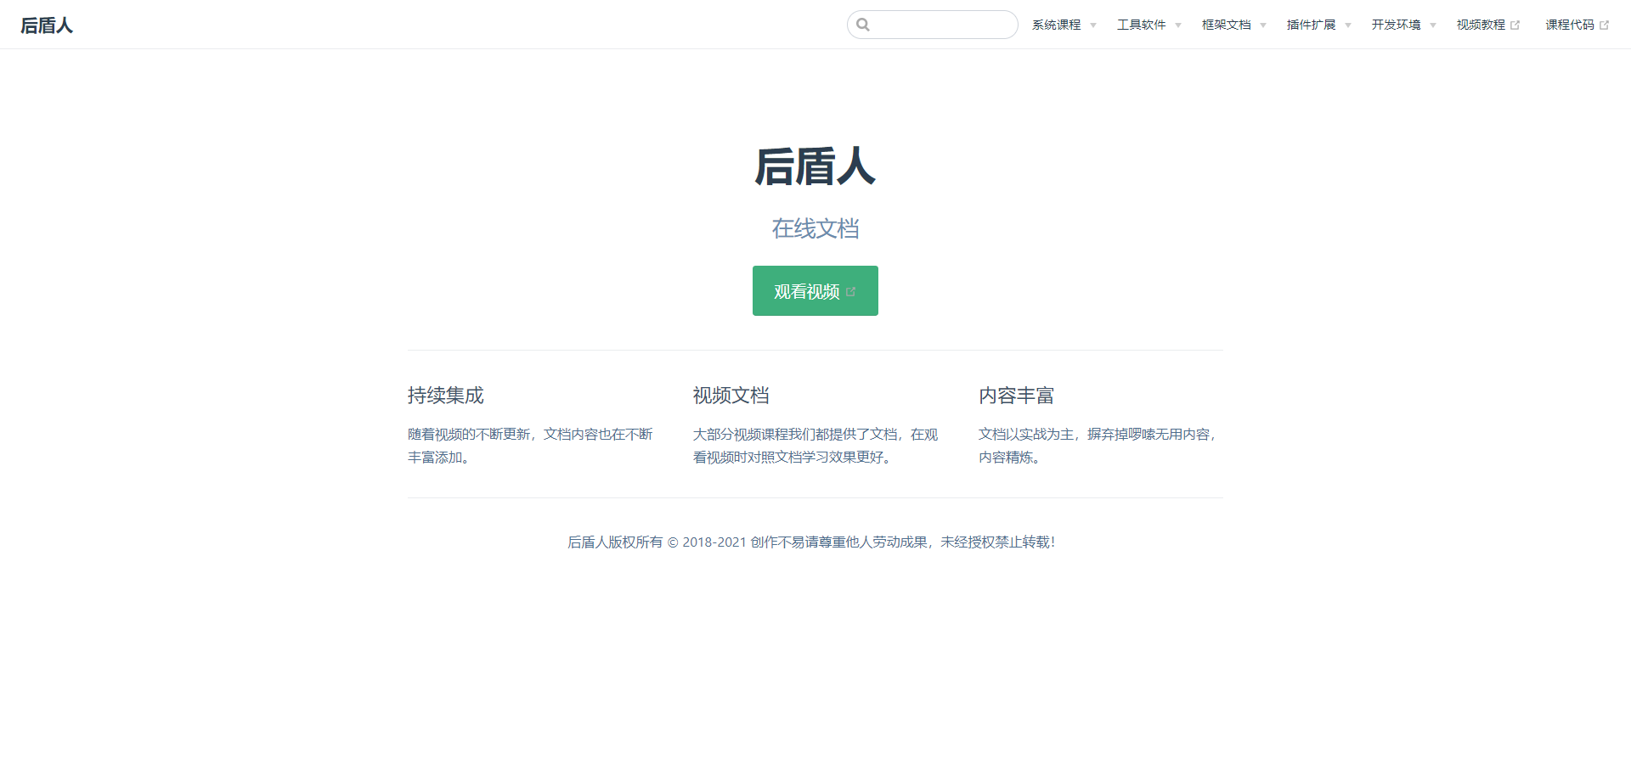The height and width of the screenshot is (764, 1631).
Task: Open the 课程代码 link
Action: tap(1570, 25)
